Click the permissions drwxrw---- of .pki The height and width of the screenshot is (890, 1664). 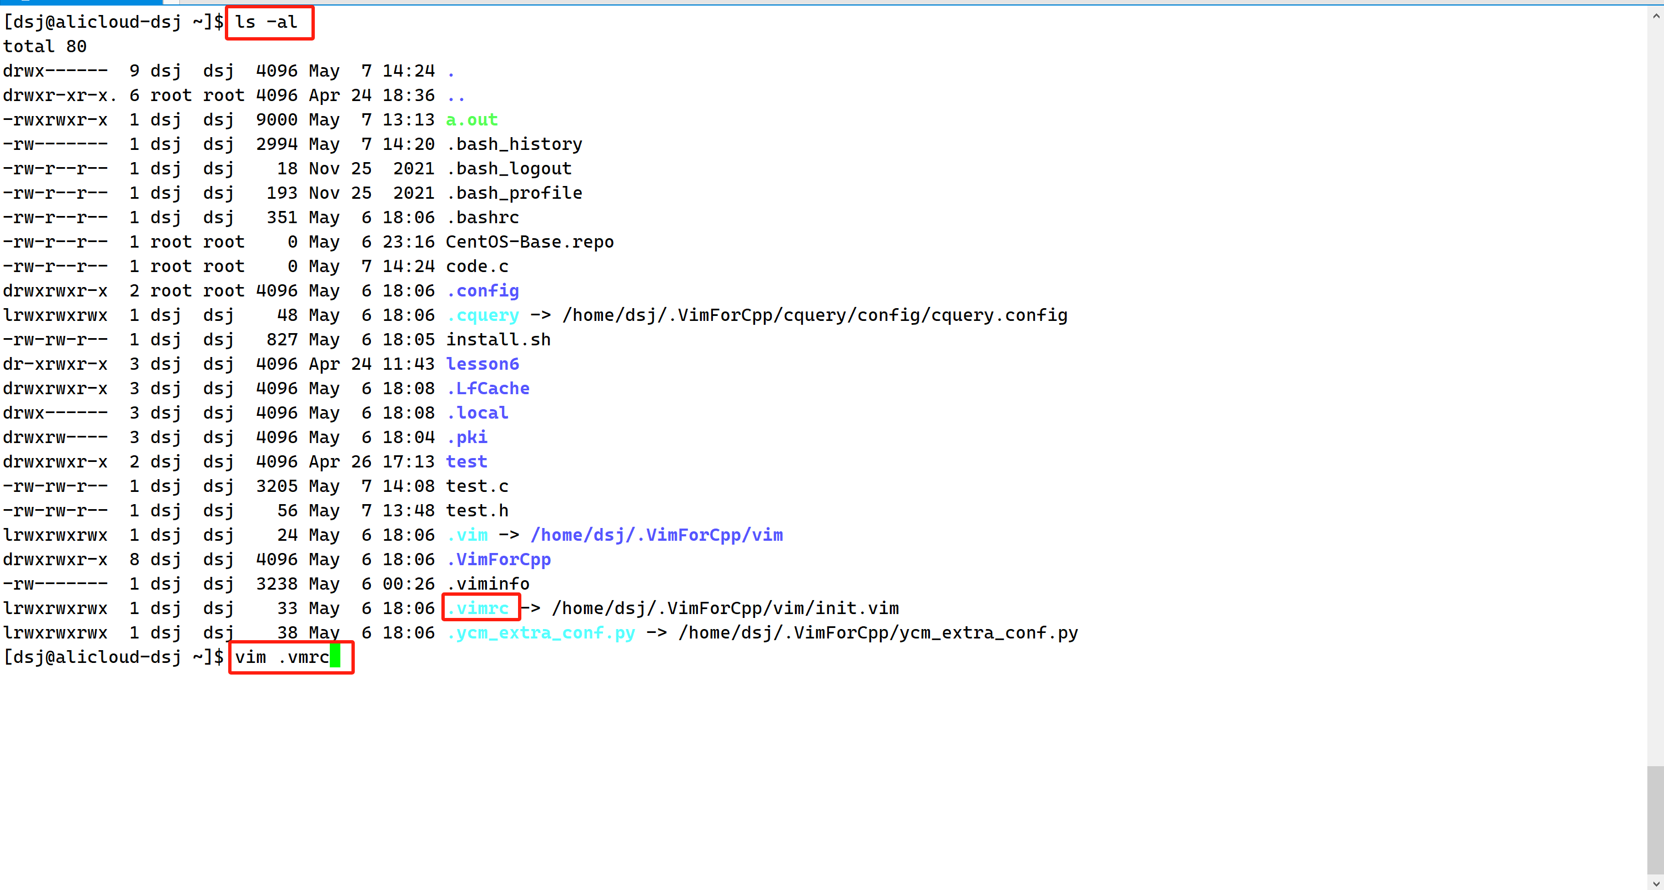[x=55, y=438]
